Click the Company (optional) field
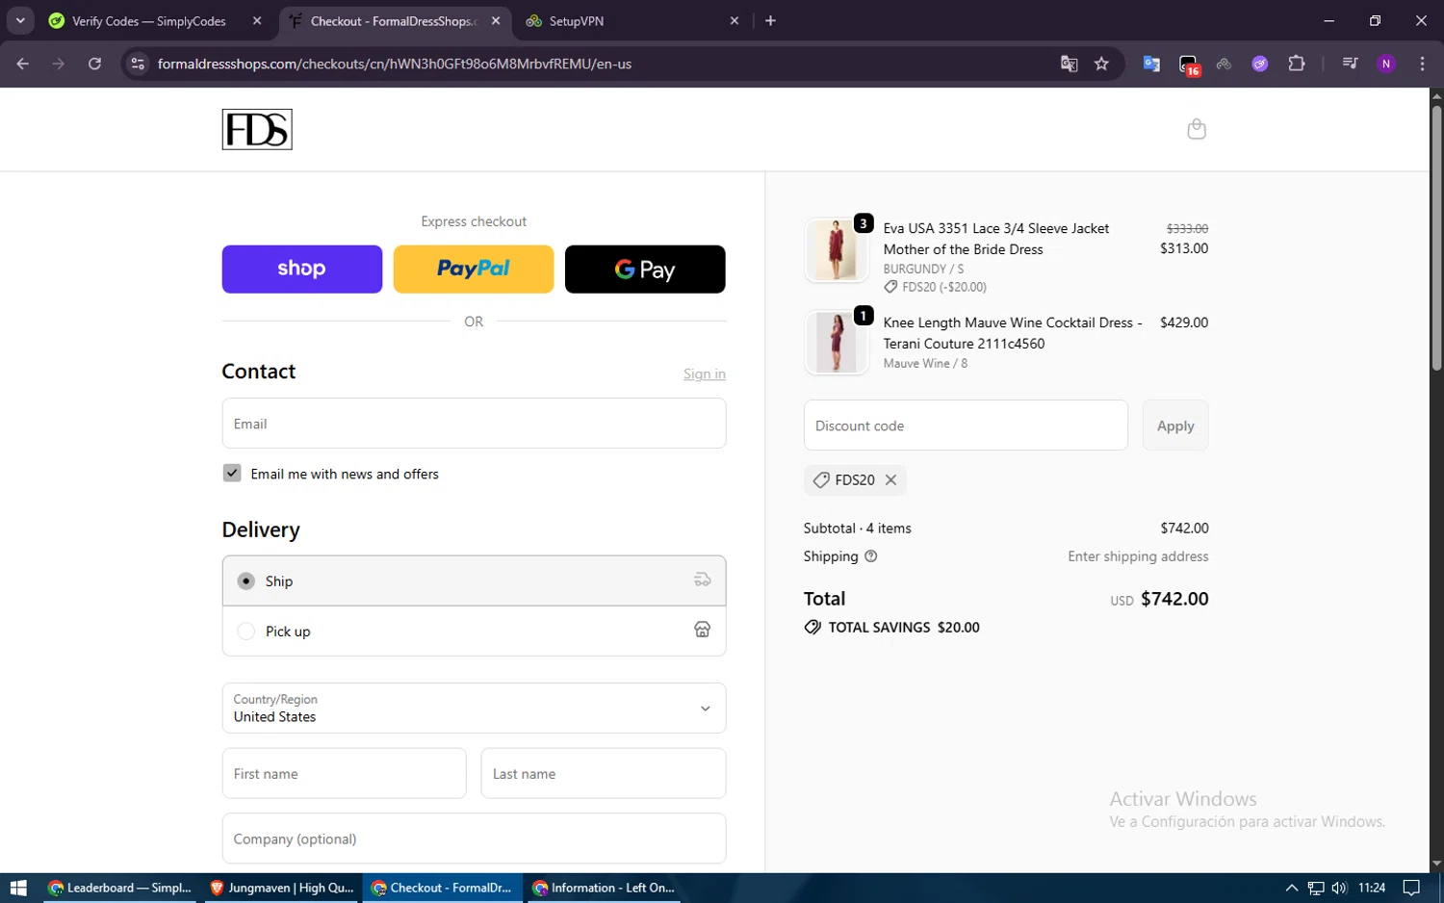1444x903 pixels. click(474, 838)
